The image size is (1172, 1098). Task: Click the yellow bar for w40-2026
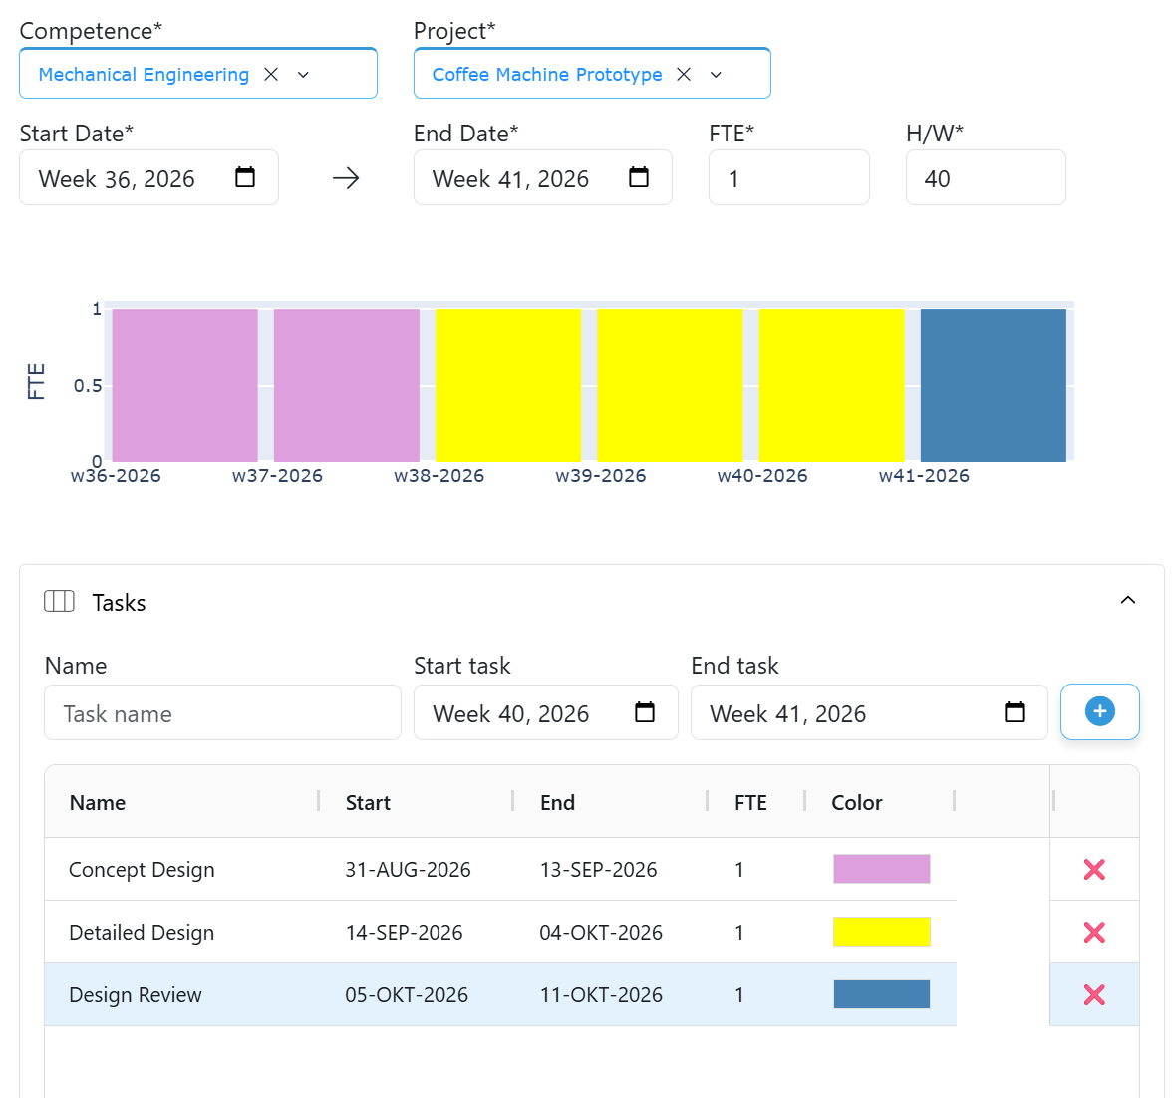pyautogui.click(x=832, y=386)
